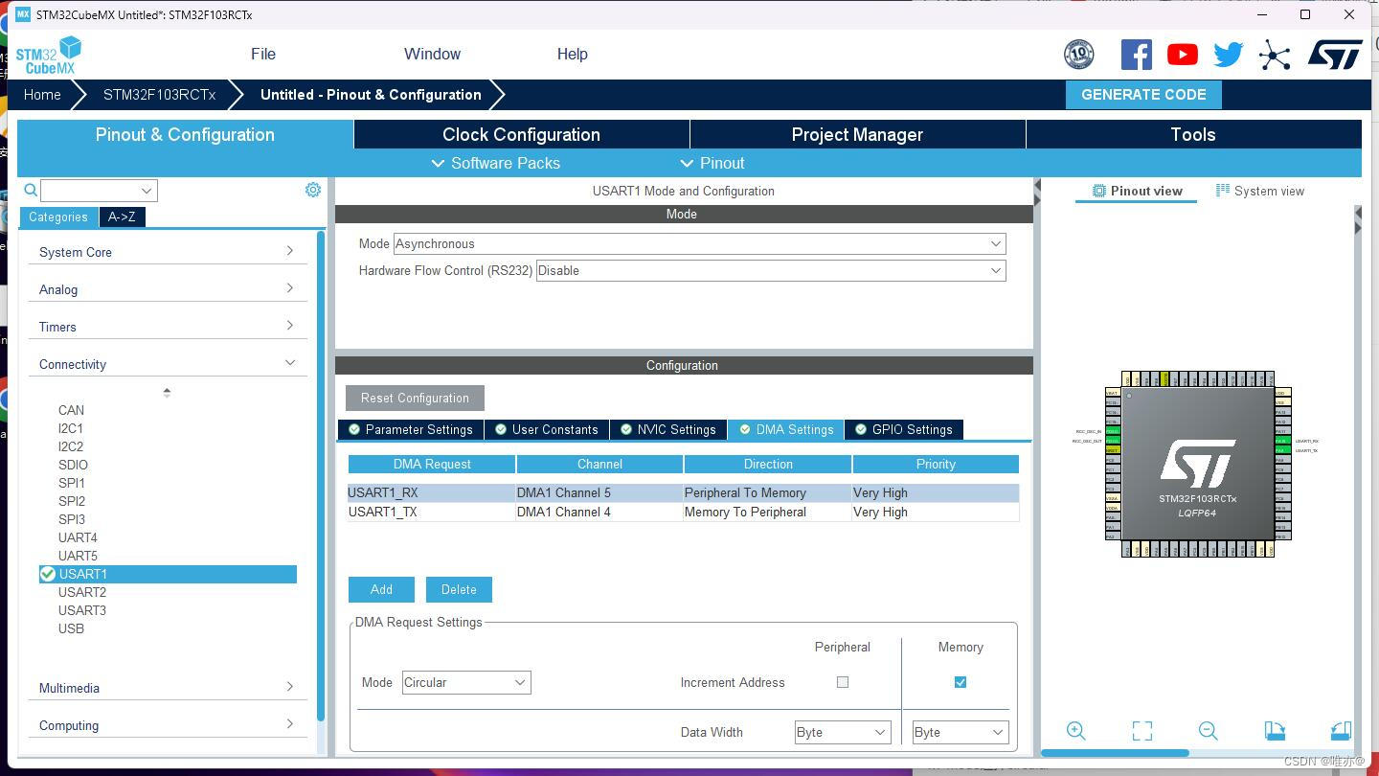Open GPIO Settings tab
The height and width of the screenshot is (776, 1379).
(904, 429)
